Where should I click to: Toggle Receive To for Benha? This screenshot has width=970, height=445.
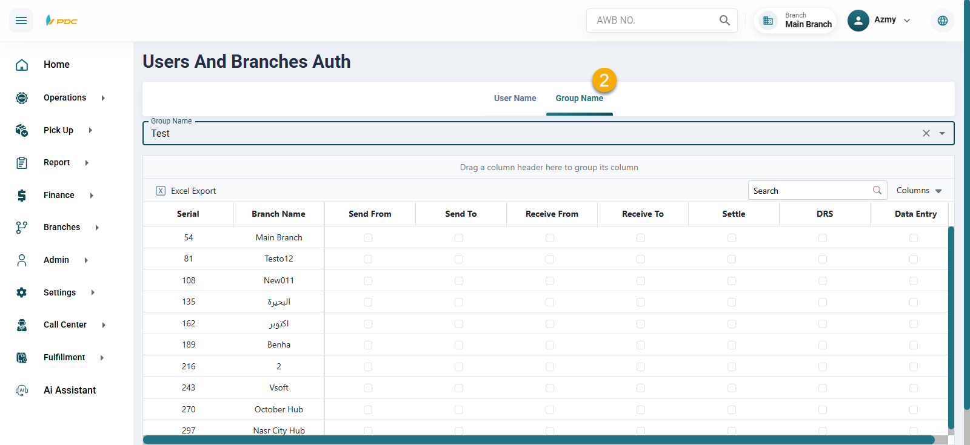[641, 345]
